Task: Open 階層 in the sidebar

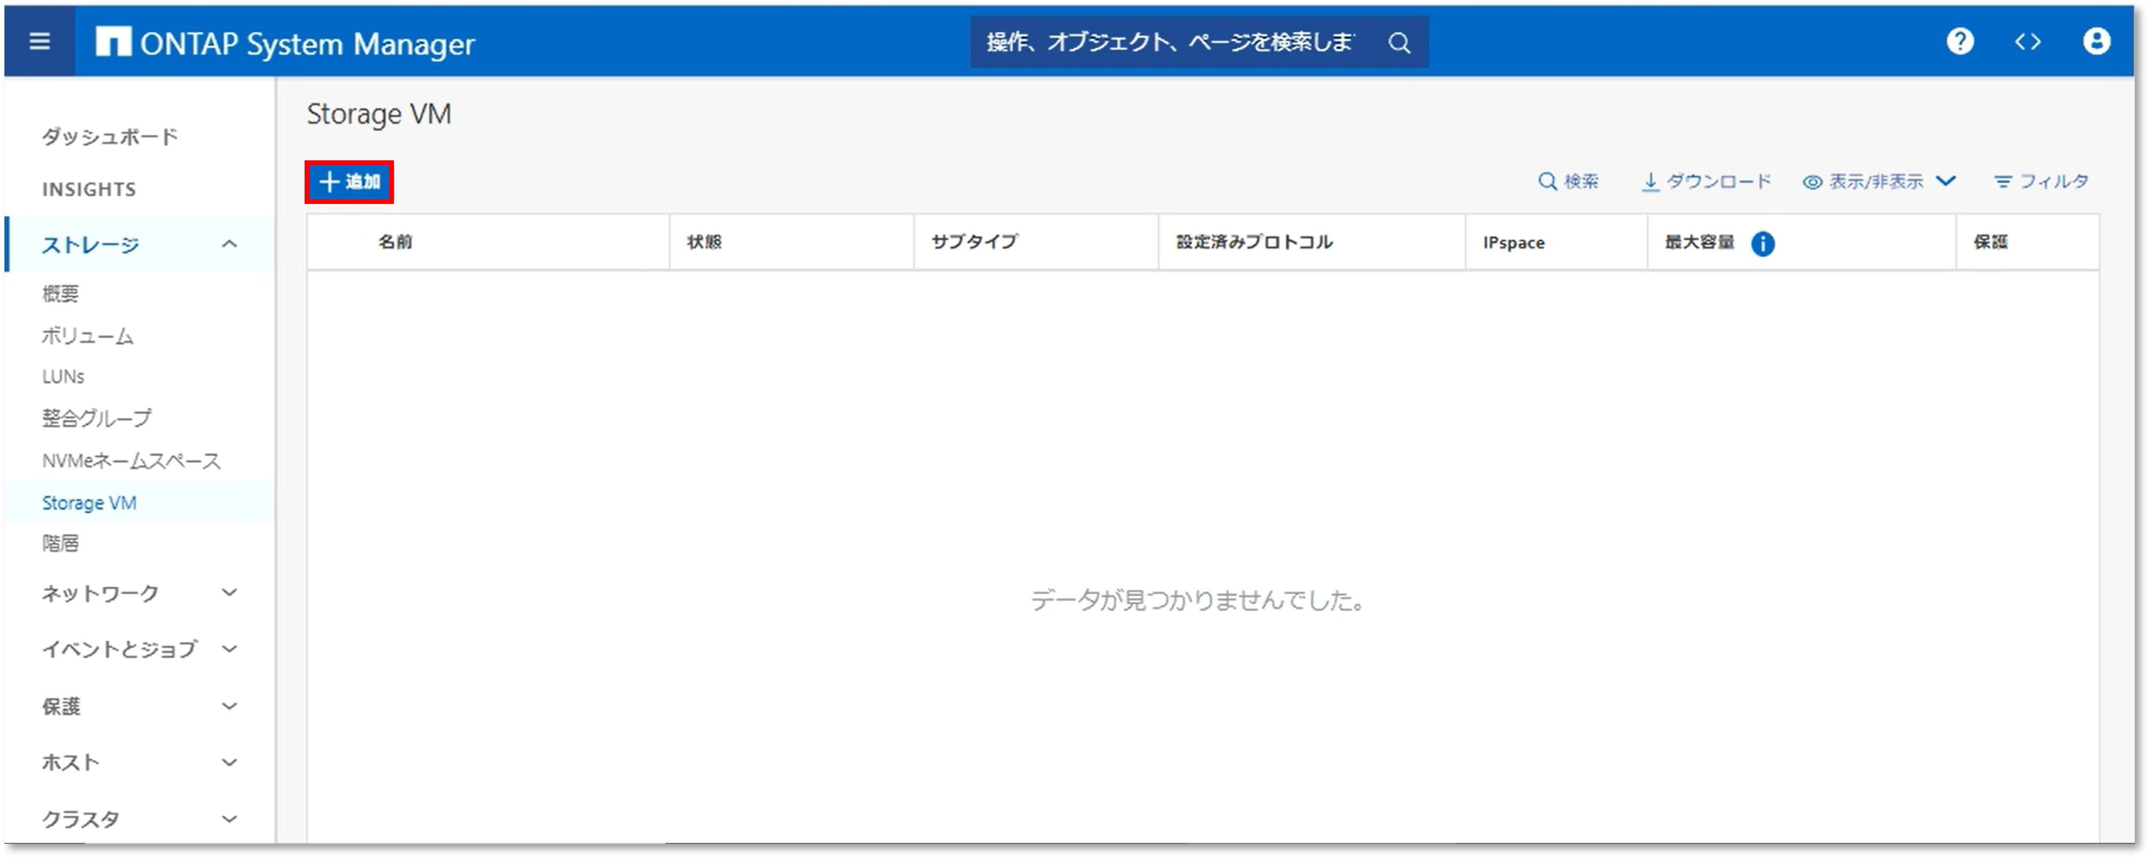Action: 60,544
